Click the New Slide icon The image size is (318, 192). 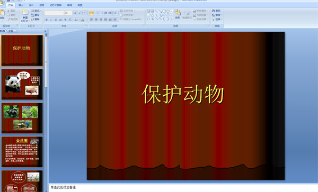[x=25, y=13]
